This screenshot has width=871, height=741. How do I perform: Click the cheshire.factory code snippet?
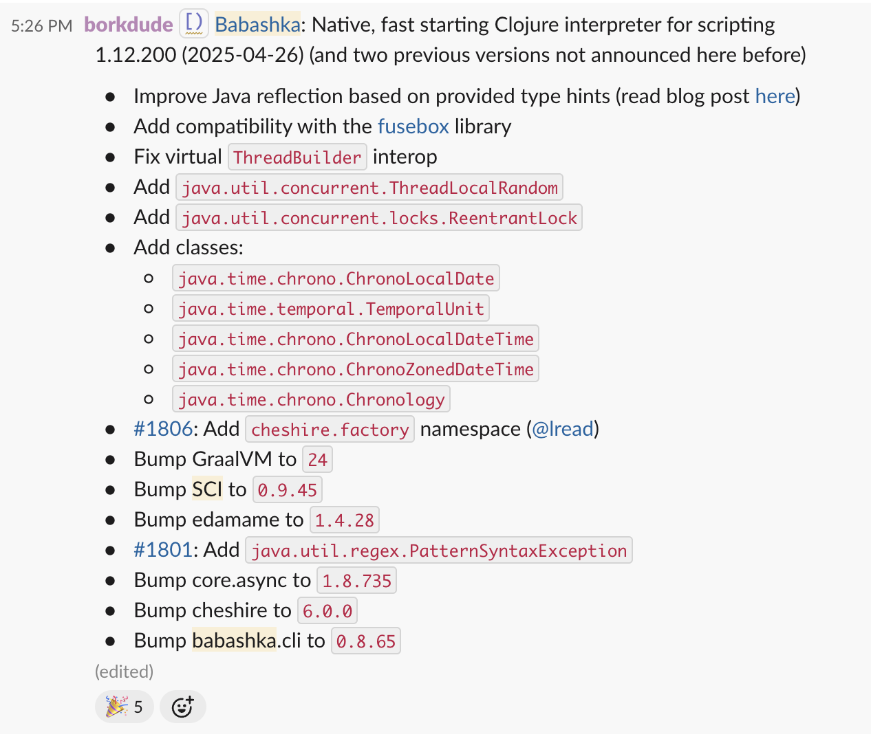(330, 430)
